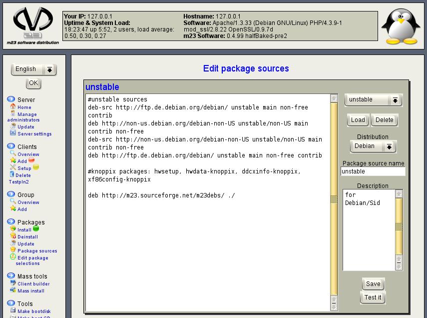Click the Test it button
This screenshot has height=318, width=427.
[373, 297]
